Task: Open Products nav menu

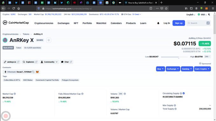Action: (131, 23)
